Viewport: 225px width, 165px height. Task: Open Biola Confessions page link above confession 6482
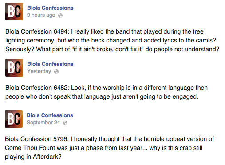(x=50, y=64)
